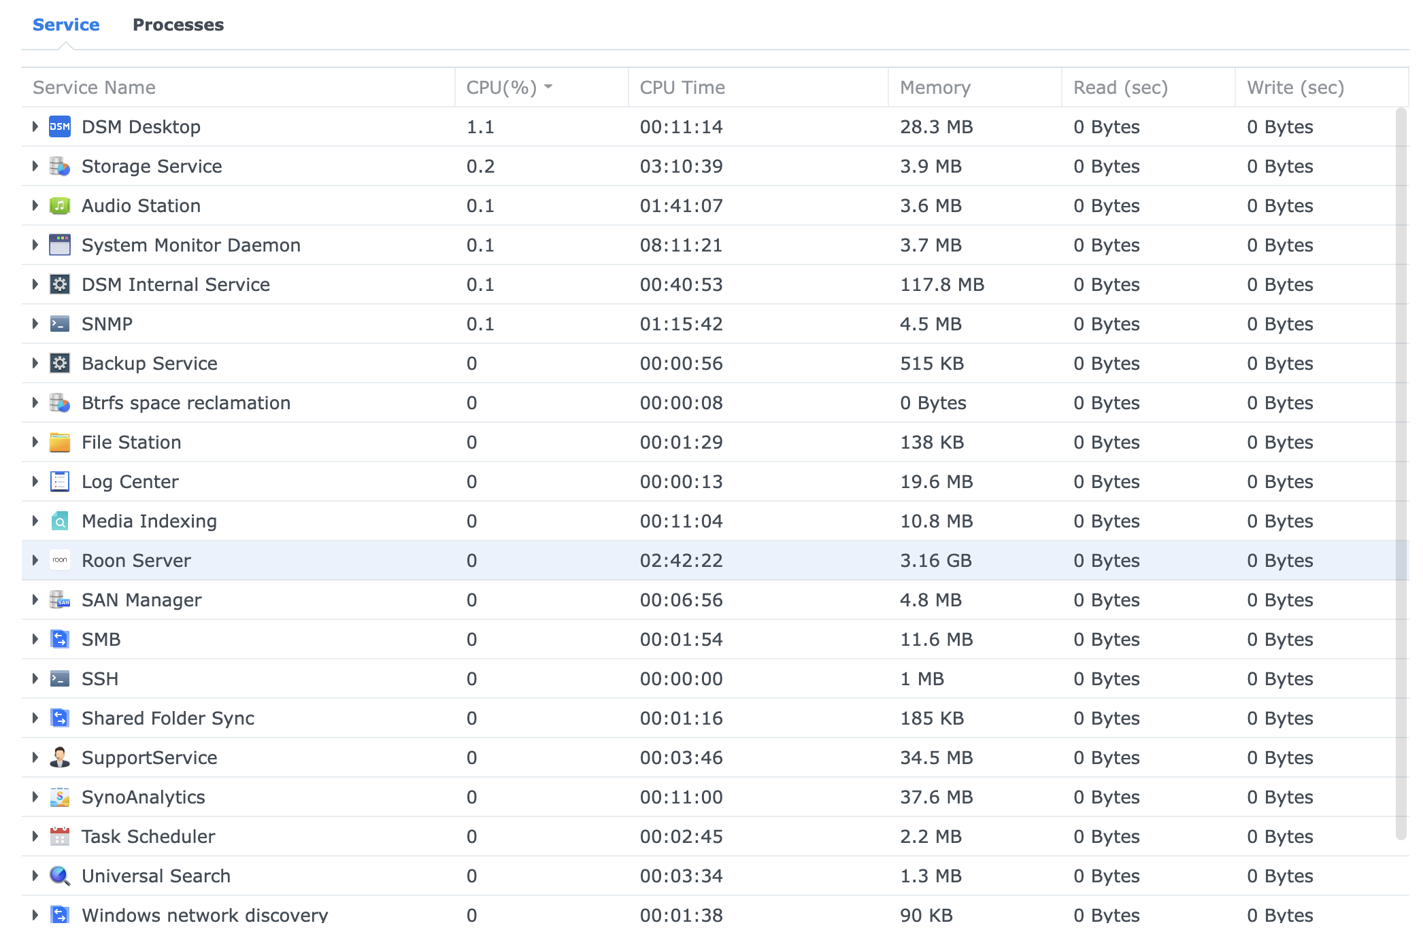Click the Roon Server icon
The image size is (1423, 934).
click(60, 560)
